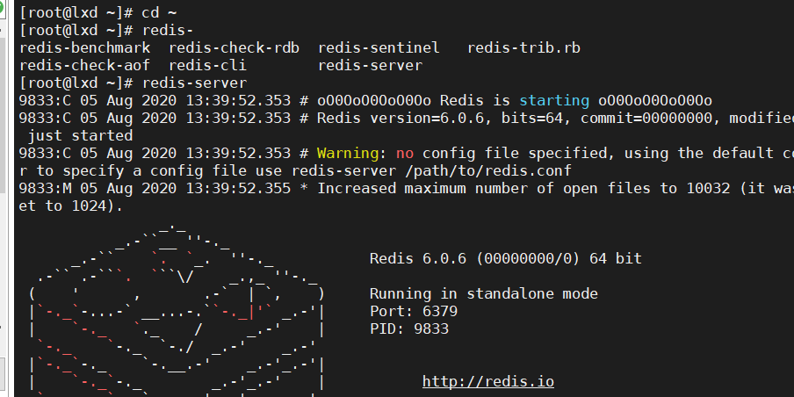Click the 'redis-benchmark' completion entry
The image size is (794, 397).
(85, 48)
